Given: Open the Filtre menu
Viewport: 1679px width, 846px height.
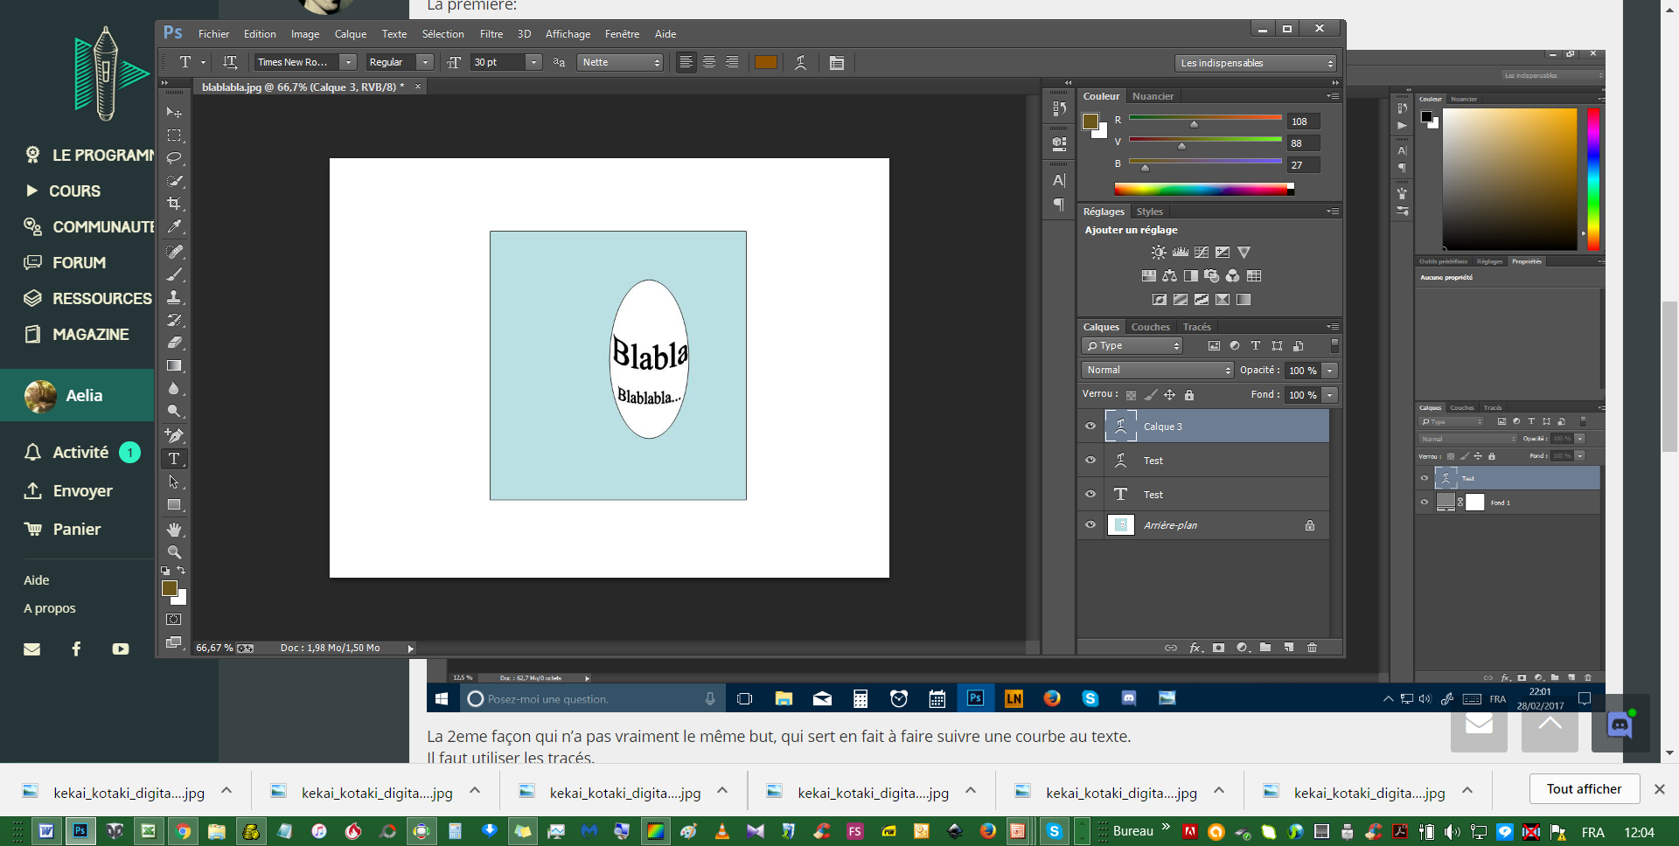Looking at the screenshot, I should pyautogui.click(x=491, y=33).
